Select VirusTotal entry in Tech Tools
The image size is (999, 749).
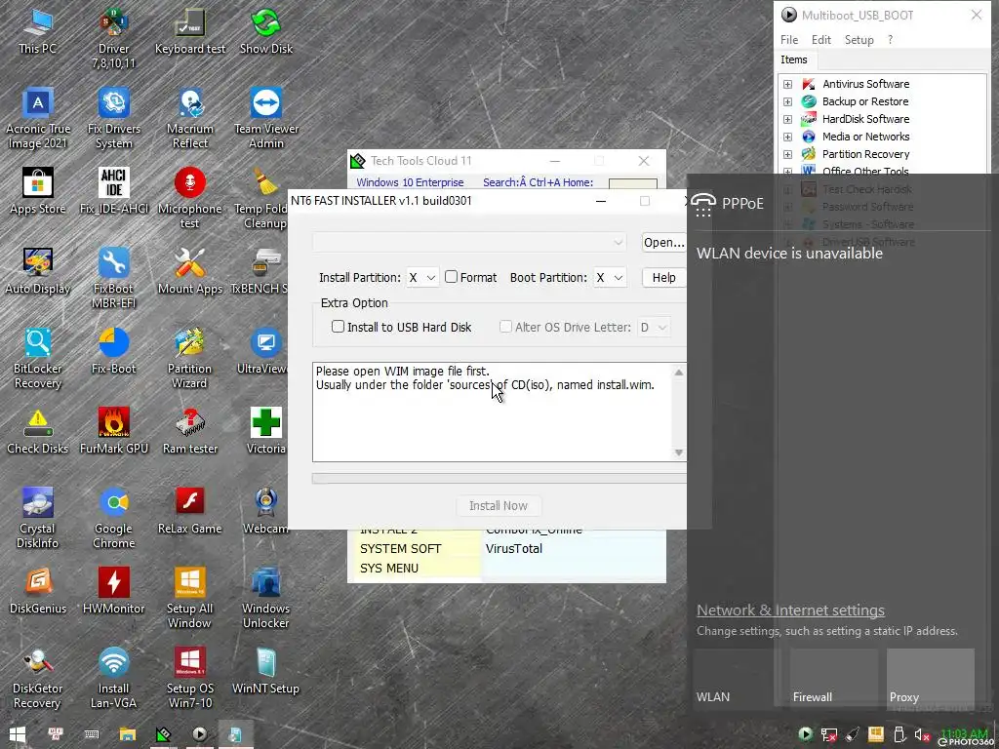pyautogui.click(x=513, y=549)
